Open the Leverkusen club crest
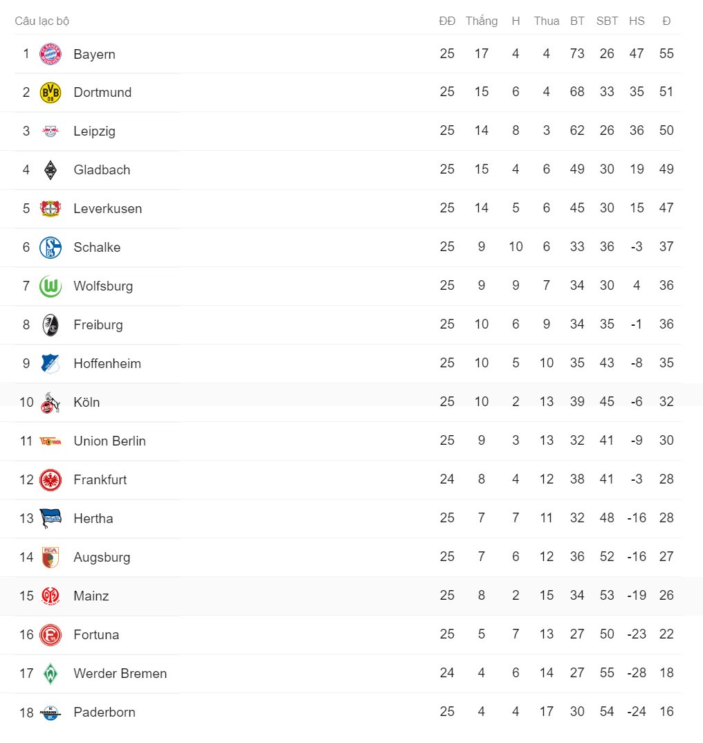 point(51,208)
